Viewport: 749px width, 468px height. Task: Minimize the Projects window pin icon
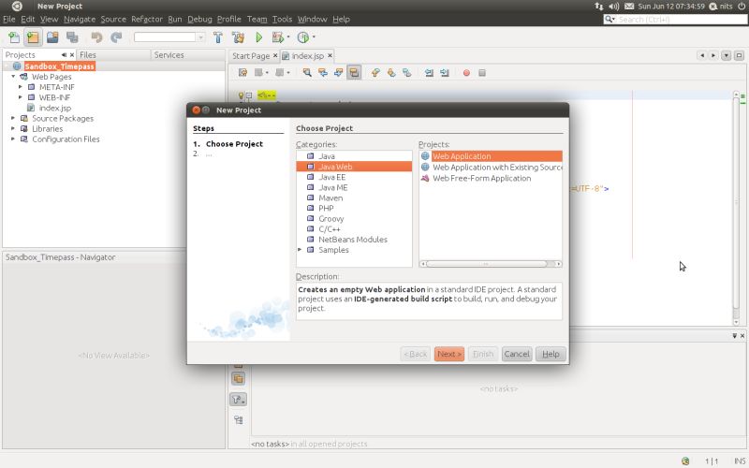coord(64,55)
